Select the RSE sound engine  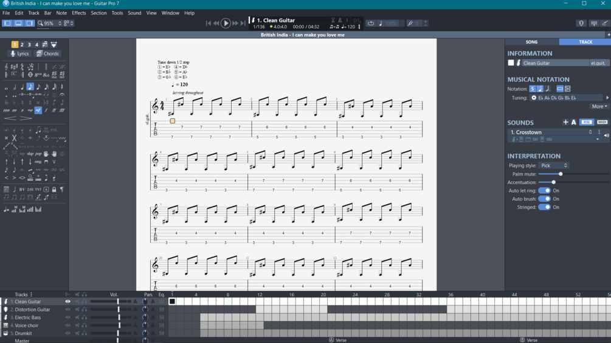[587, 122]
